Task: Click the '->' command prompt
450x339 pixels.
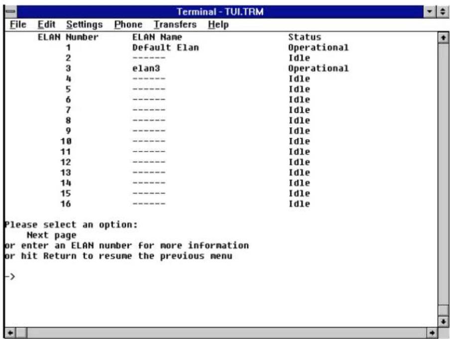Action: (10, 276)
